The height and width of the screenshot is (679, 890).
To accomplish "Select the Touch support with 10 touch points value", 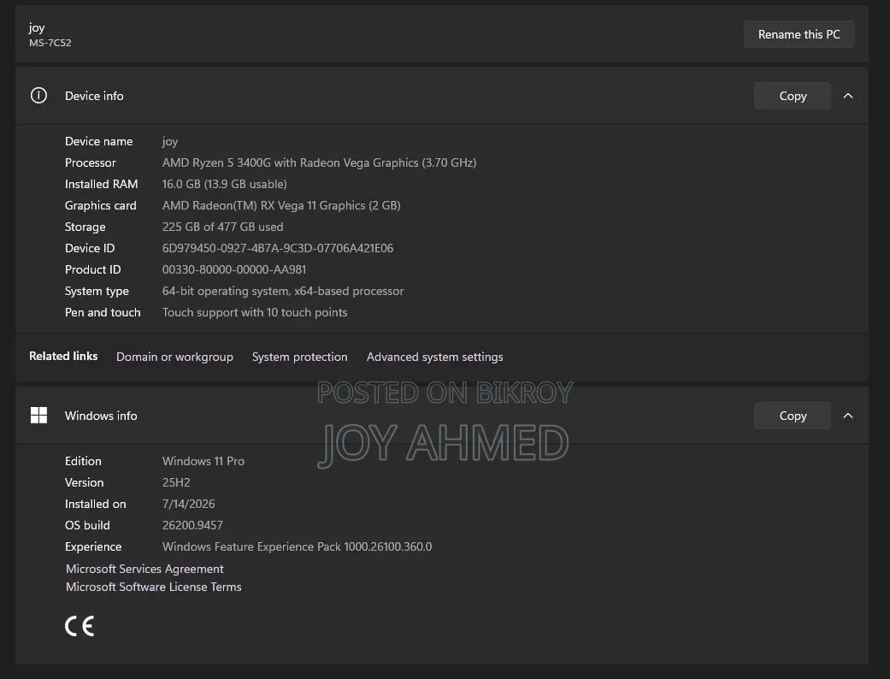I will pyautogui.click(x=254, y=312).
